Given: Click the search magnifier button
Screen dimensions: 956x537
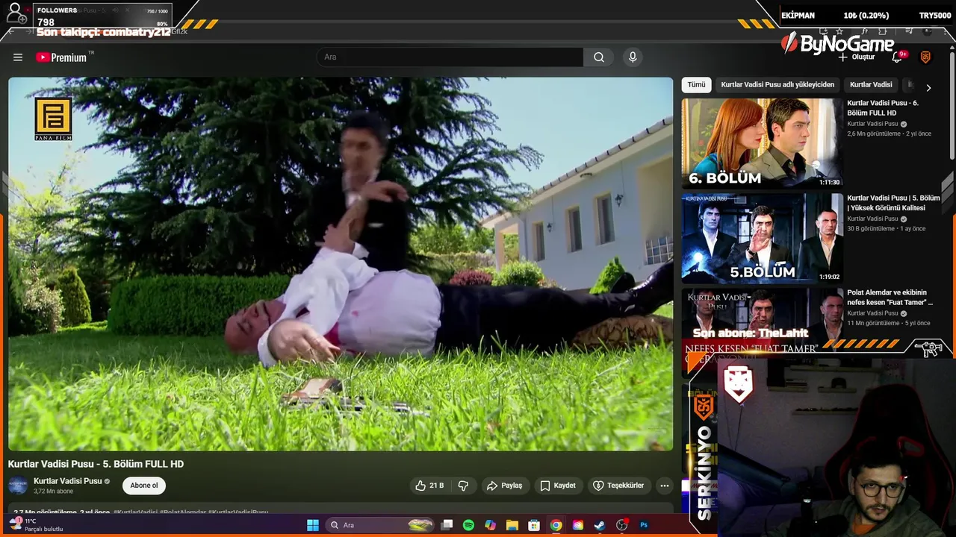Looking at the screenshot, I should (x=599, y=57).
